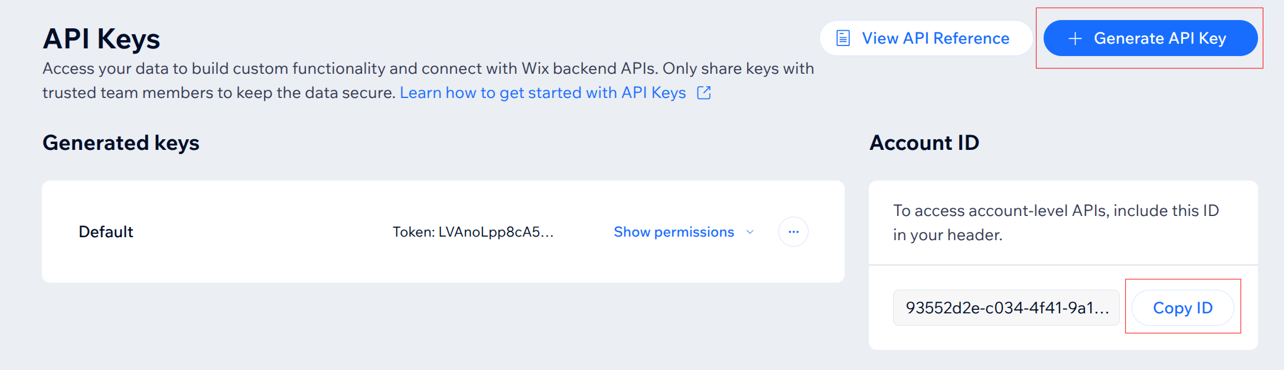
Task: Click the external link icon after the learn link
Action: click(x=704, y=93)
